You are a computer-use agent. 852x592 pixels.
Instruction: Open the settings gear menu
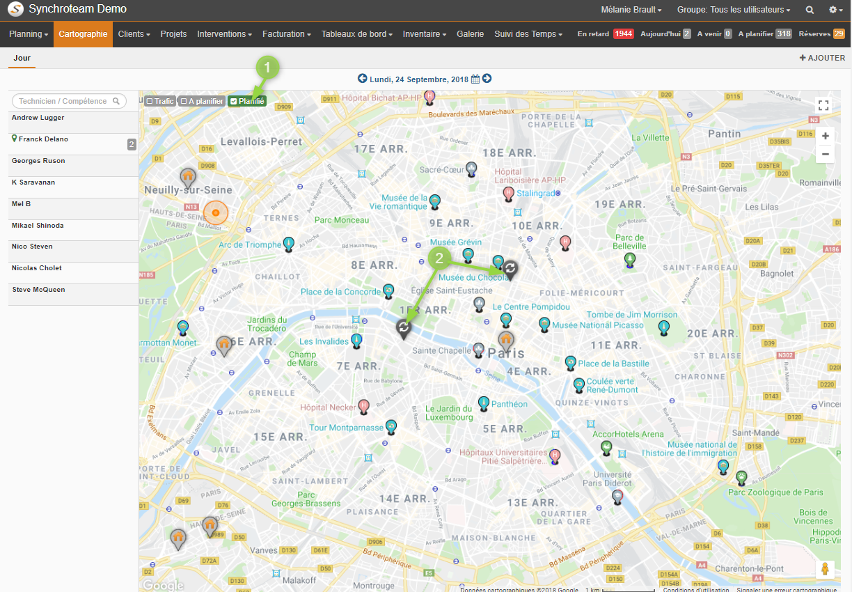(835, 10)
